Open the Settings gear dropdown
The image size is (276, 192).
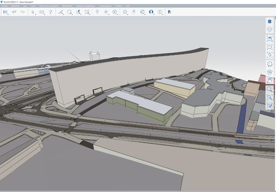coord(125,12)
